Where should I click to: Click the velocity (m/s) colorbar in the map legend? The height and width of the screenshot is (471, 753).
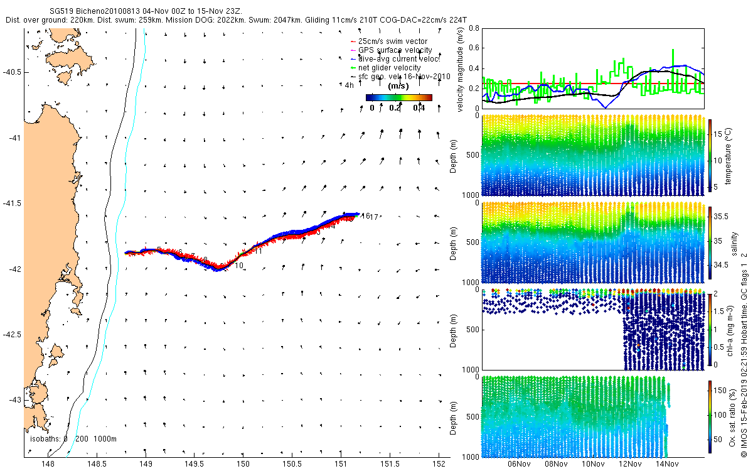click(x=399, y=97)
